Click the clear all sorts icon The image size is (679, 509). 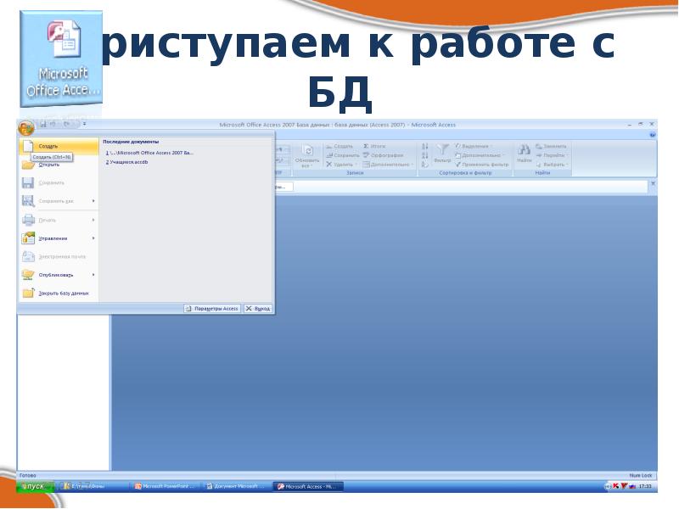pyautogui.click(x=425, y=165)
